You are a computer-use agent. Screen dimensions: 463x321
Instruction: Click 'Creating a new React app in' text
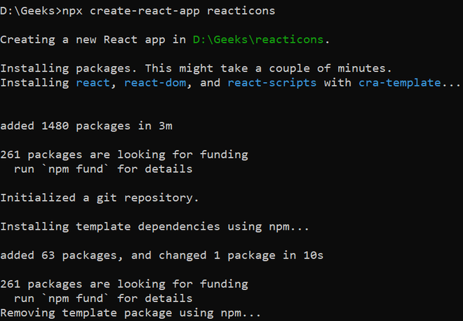(x=93, y=40)
